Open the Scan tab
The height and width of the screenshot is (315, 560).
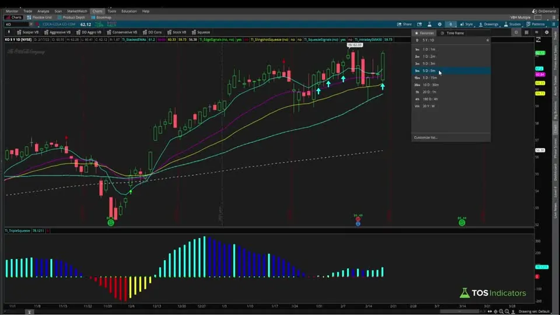(58, 11)
